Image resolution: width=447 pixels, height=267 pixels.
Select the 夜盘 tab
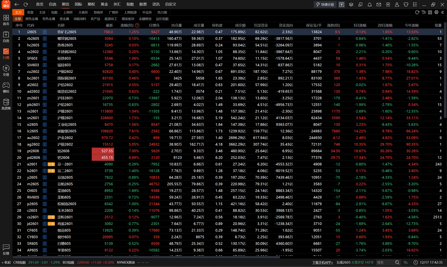(x=30, y=12)
